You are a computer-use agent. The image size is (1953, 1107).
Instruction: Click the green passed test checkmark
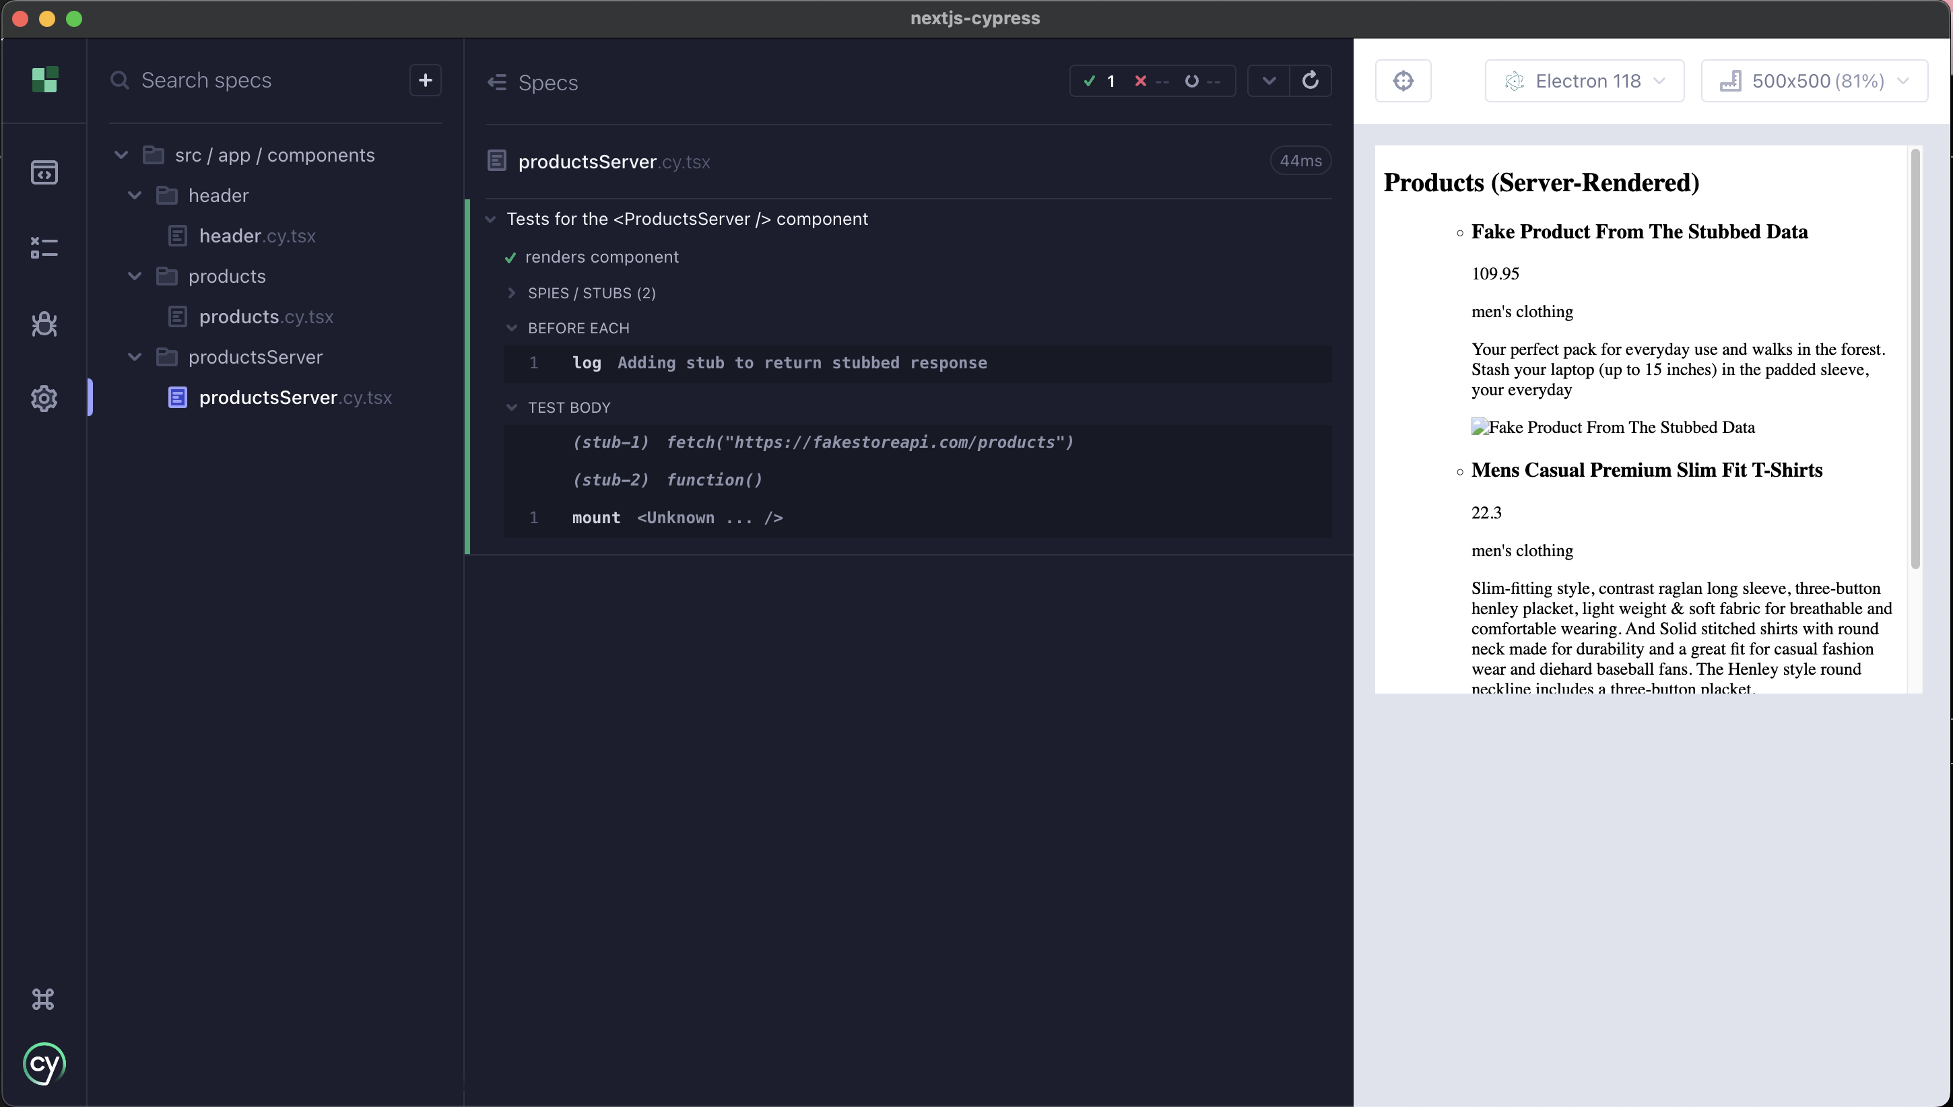click(510, 258)
